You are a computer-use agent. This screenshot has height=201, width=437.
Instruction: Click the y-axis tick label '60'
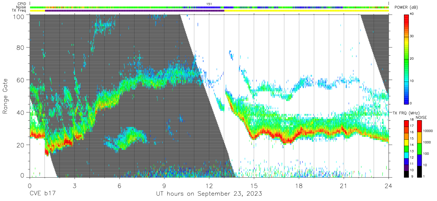click(x=21, y=80)
